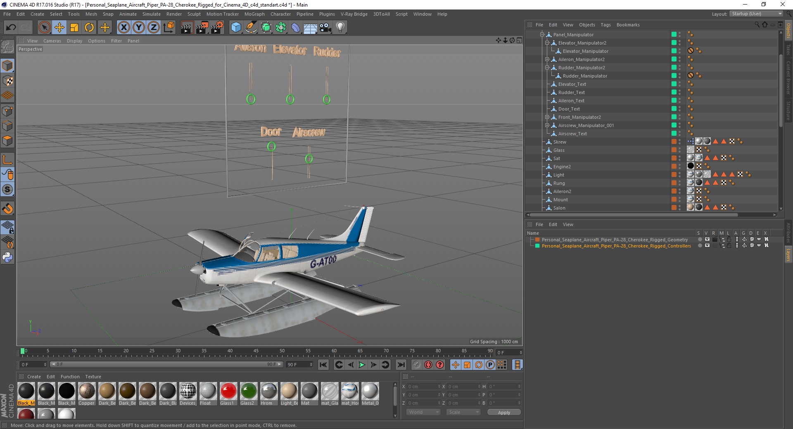Open the Scale coordinate dropdown
Screen dimensions: 793x429
point(463,412)
